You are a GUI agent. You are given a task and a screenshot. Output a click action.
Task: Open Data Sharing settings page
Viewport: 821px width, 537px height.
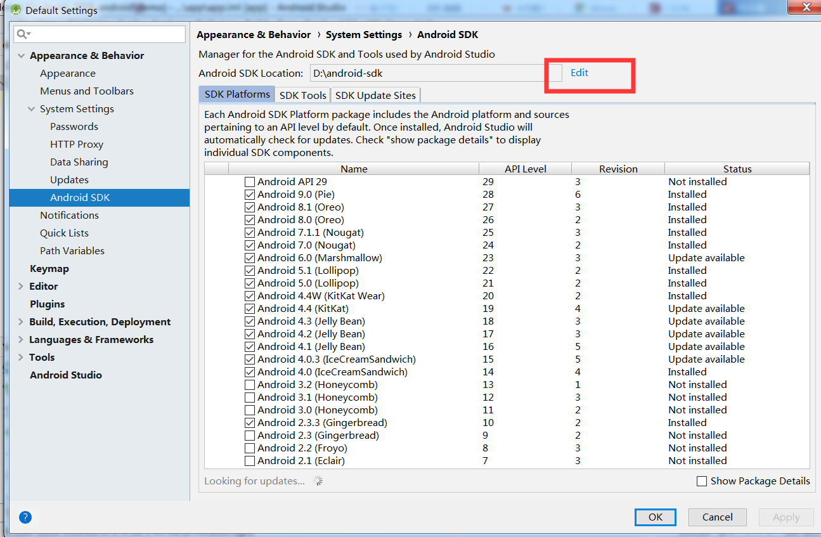79,162
